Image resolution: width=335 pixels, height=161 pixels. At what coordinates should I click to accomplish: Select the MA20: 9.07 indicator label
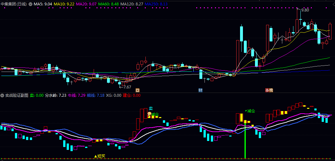[86, 4]
